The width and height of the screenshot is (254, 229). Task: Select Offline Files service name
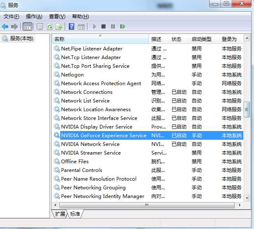[75, 162]
